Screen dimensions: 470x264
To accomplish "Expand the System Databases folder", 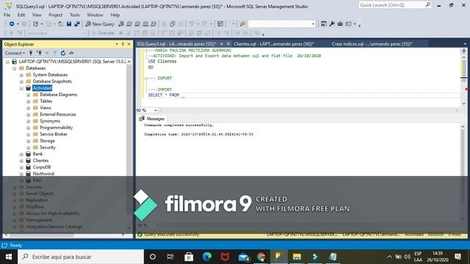I will tap(21, 75).
